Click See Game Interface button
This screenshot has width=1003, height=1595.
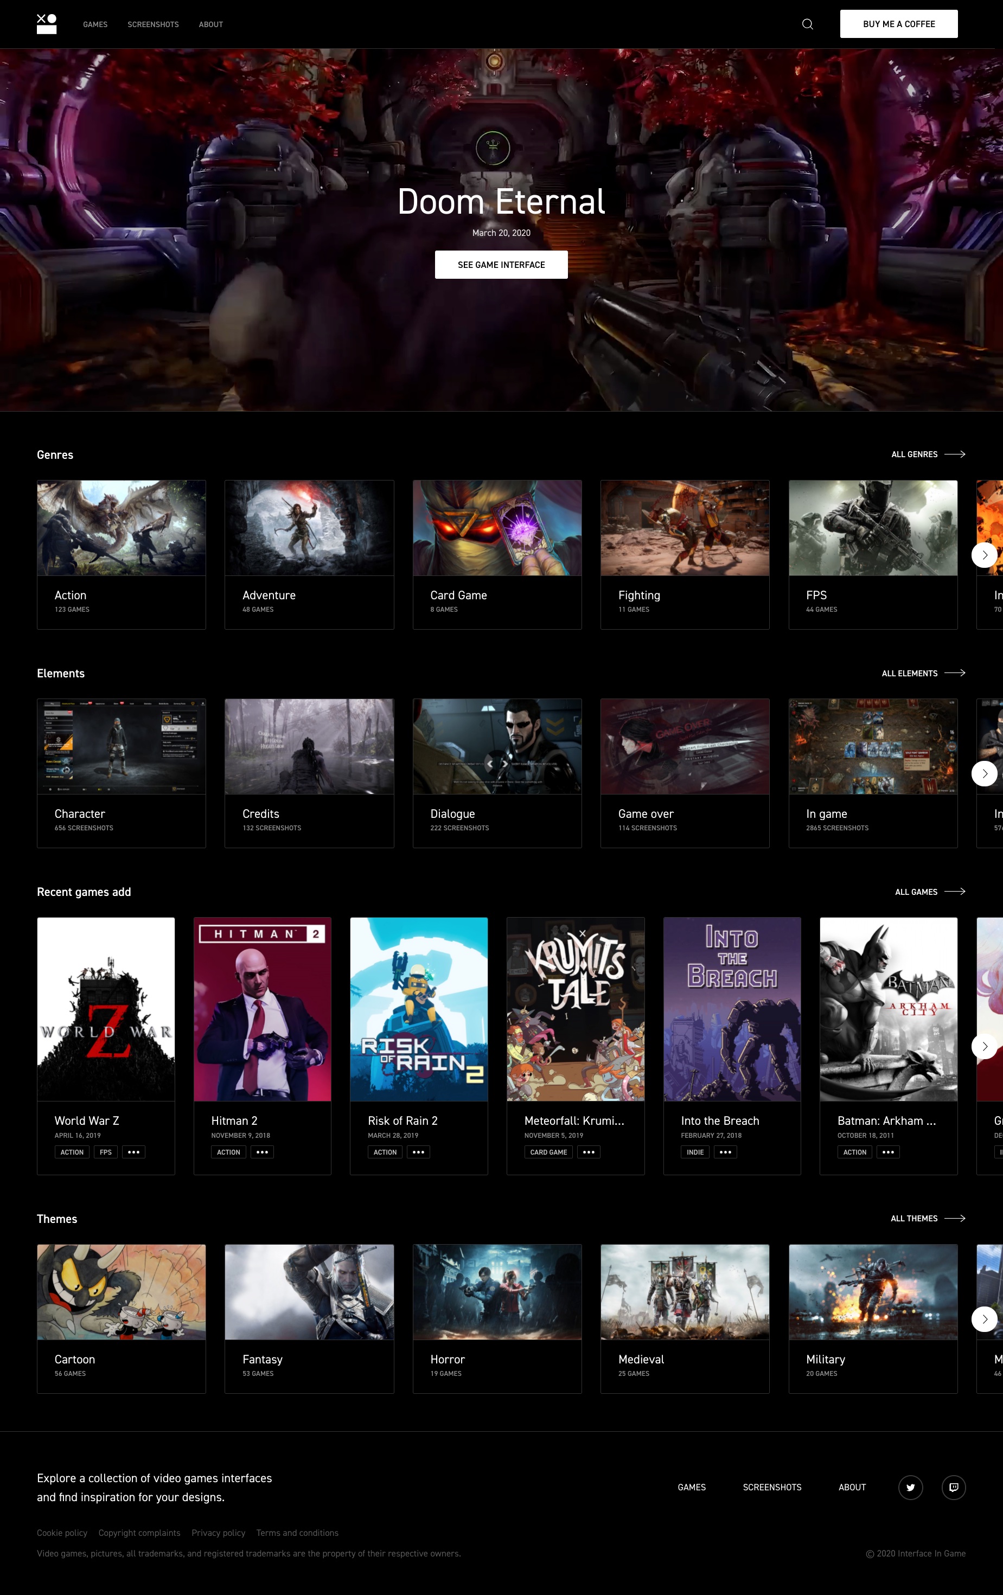pos(501,264)
